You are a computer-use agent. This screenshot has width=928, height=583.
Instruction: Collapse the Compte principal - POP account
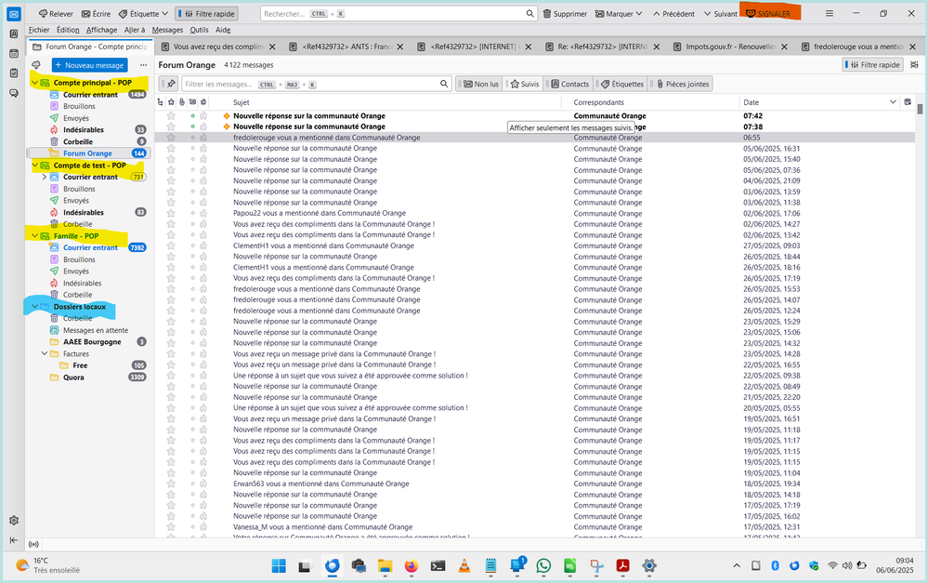[x=34, y=83]
